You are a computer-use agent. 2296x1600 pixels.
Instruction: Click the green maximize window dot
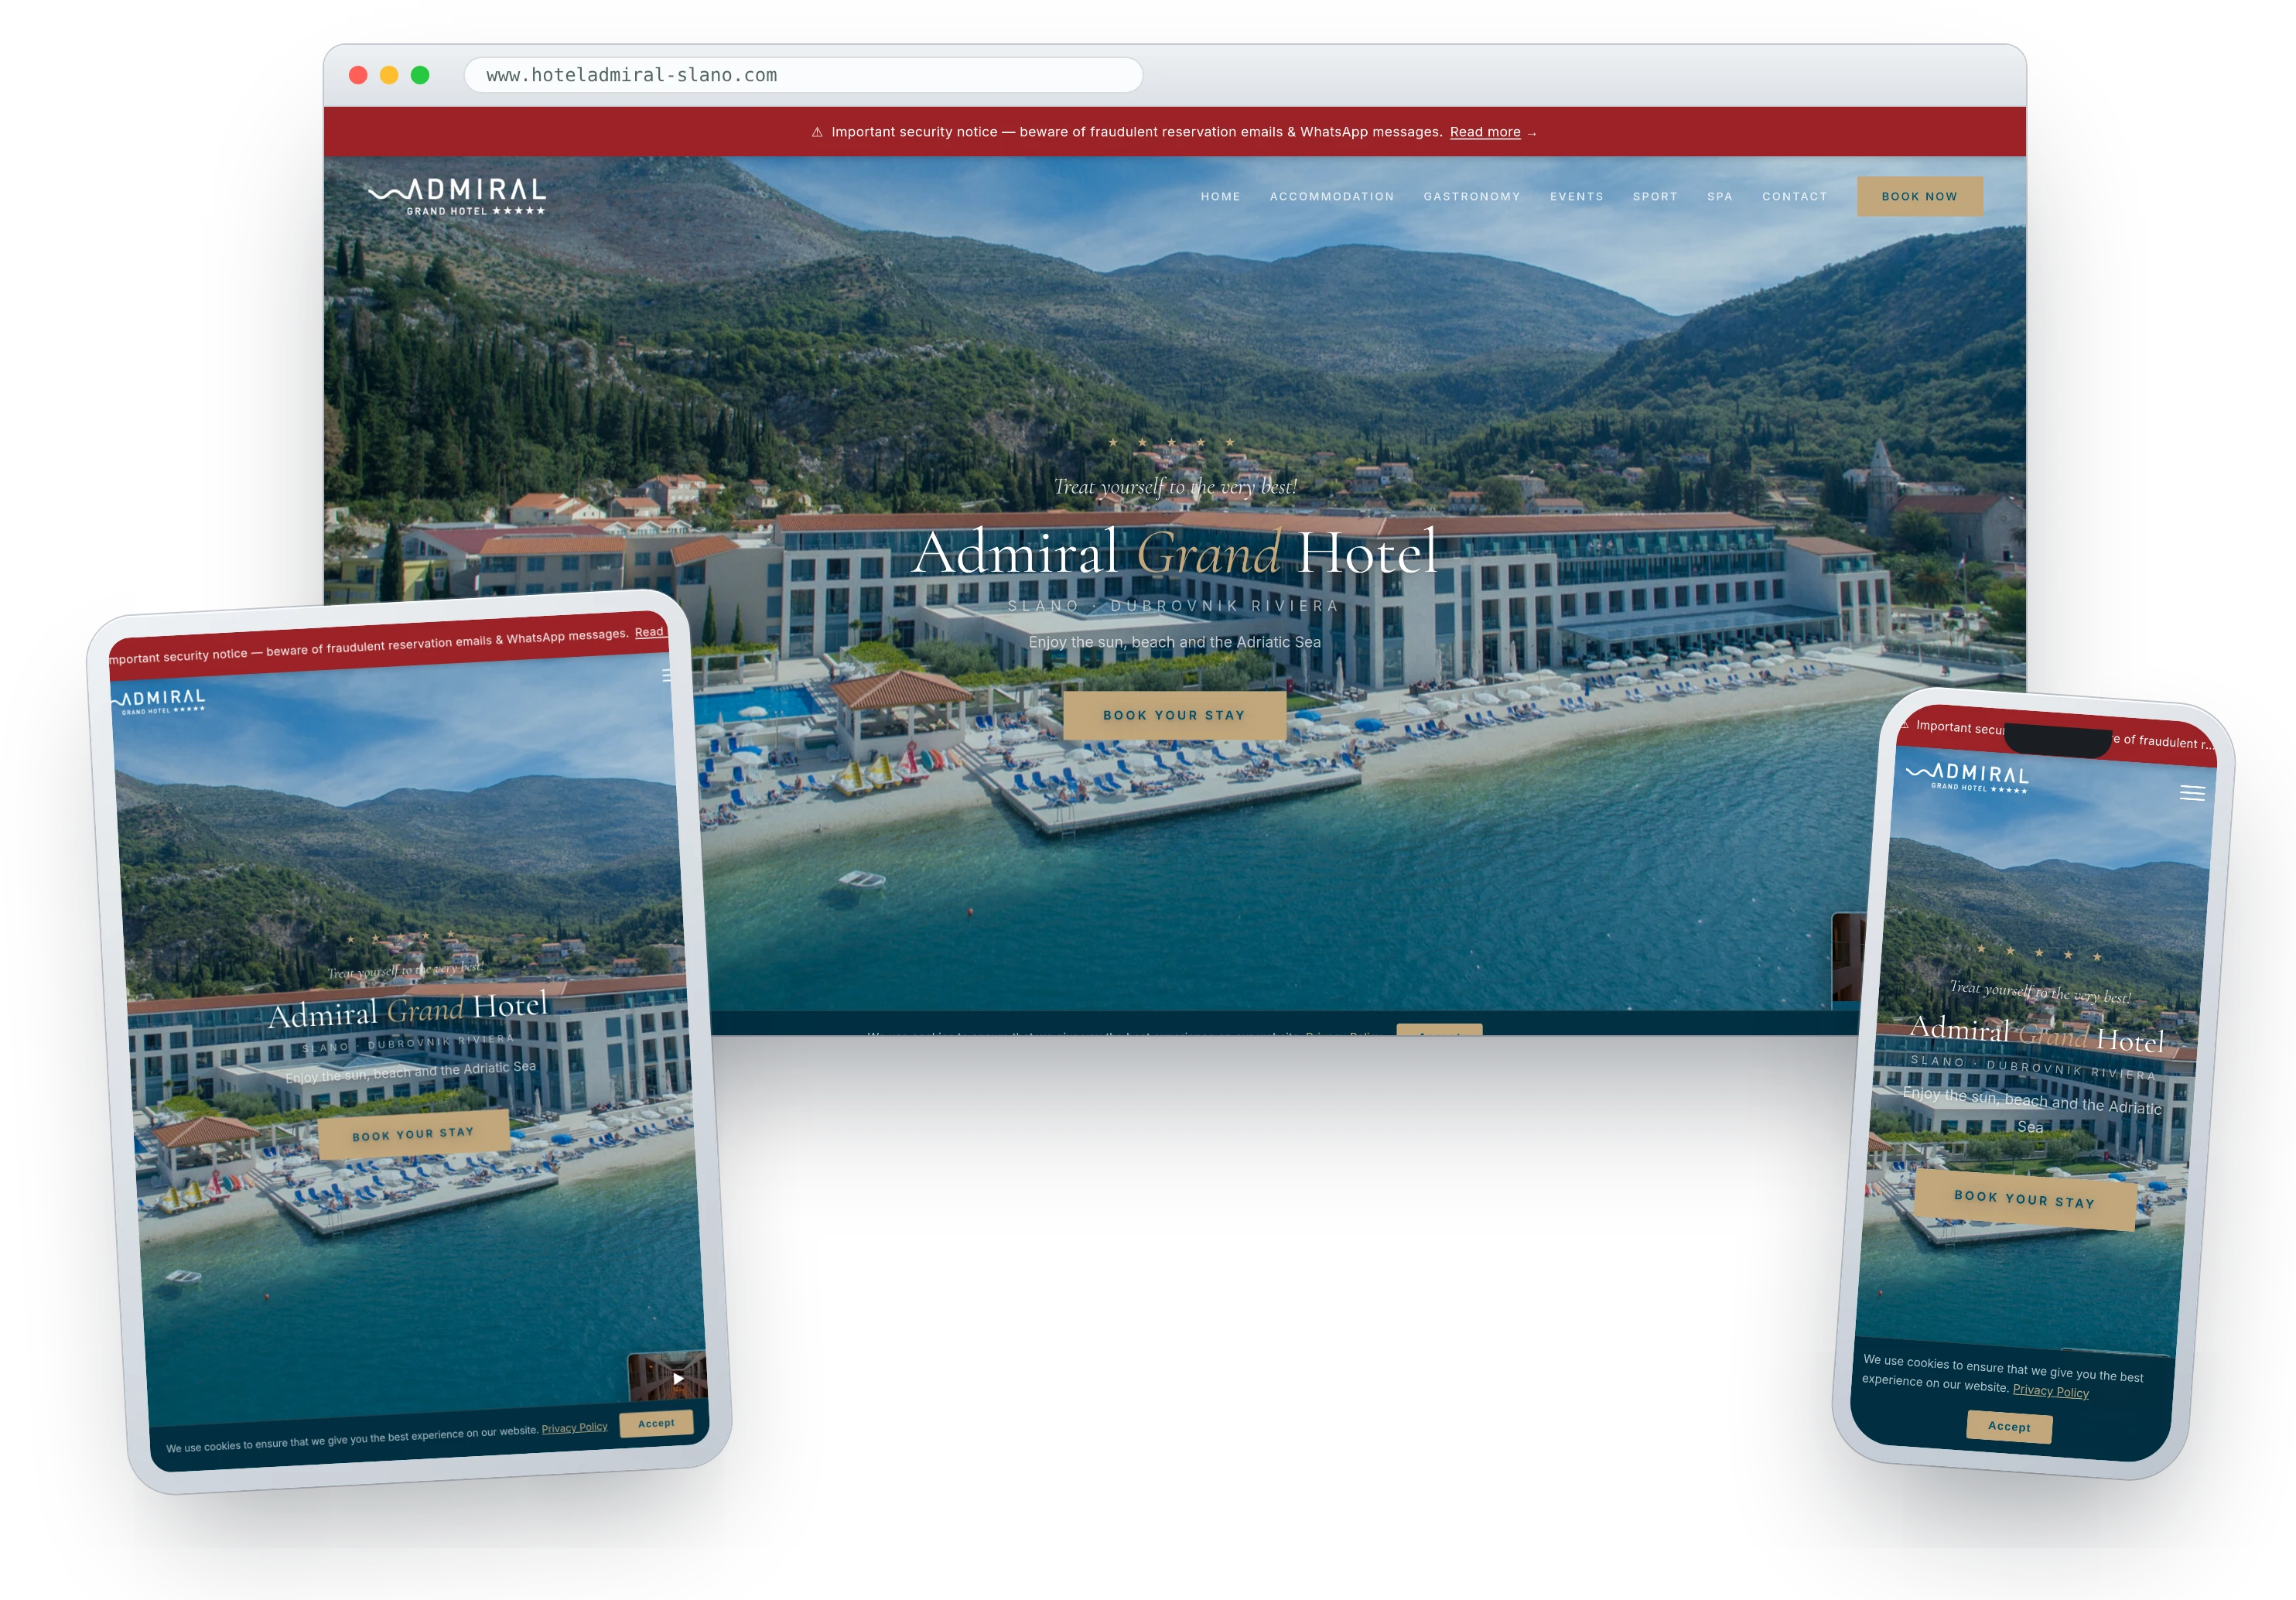click(x=420, y=75)
